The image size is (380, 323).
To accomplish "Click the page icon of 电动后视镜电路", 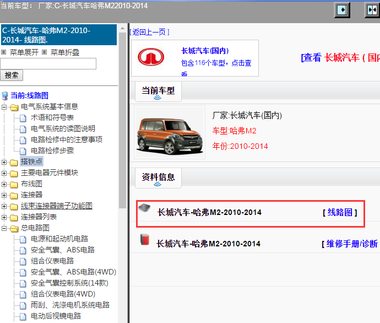I will [x=23, y=316].
